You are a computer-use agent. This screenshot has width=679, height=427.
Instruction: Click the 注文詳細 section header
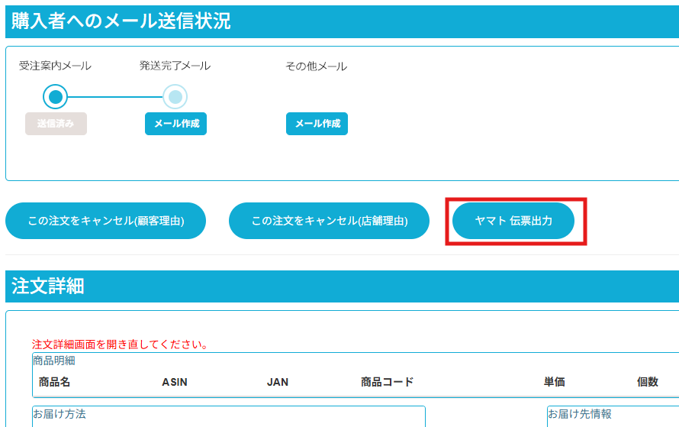[x=48, y=286]
